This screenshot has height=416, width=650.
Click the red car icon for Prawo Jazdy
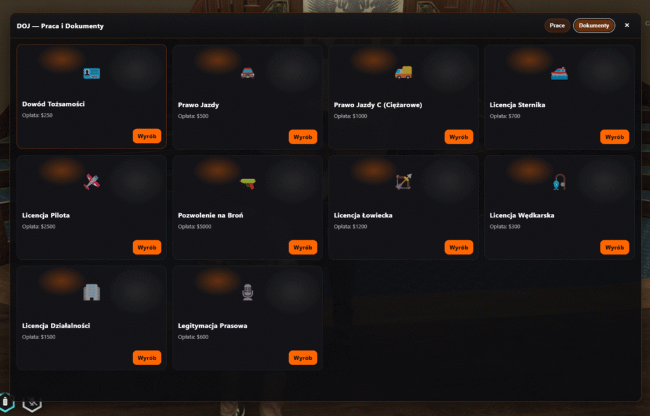[x=248, y=74]
